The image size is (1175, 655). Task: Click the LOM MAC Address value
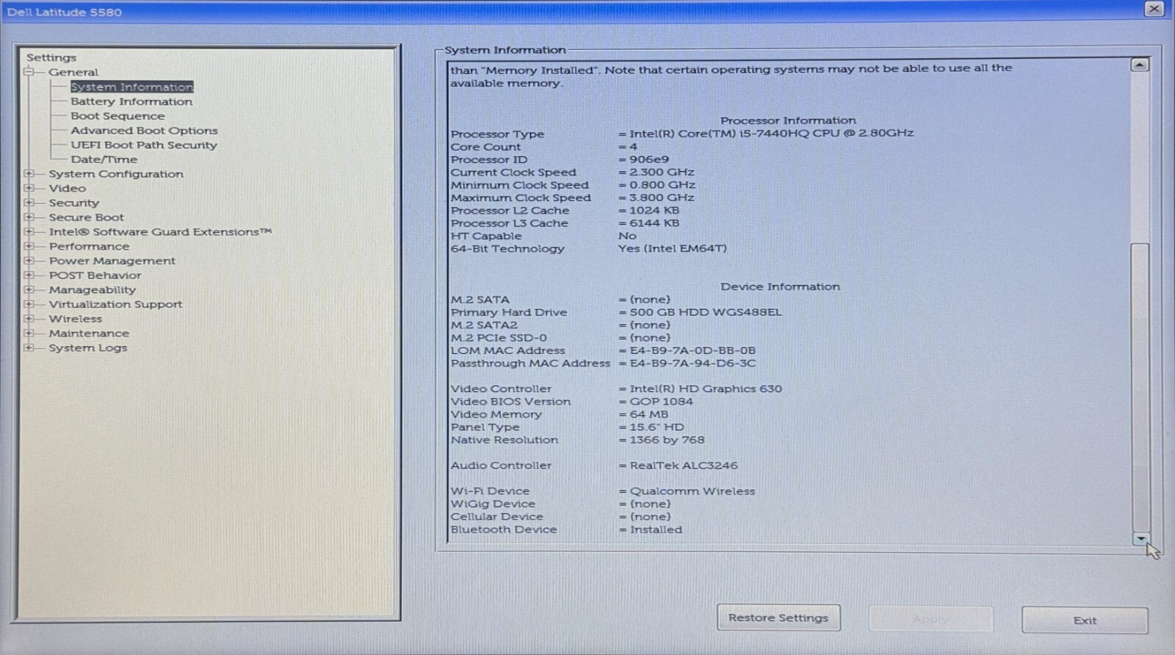[693, 350]
